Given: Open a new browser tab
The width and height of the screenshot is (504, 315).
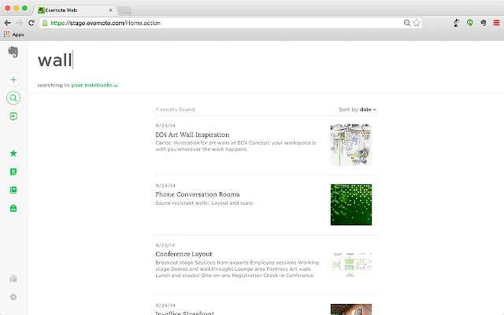Looking at the screenshot, I should tap(124, 10).
